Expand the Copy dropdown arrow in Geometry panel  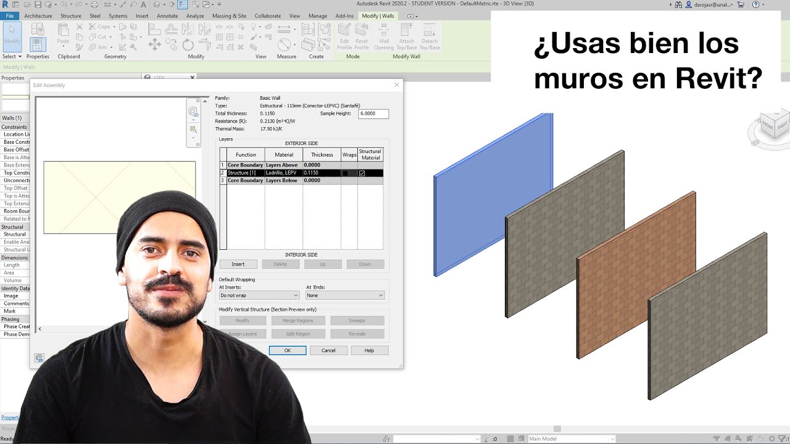point(115,27)
